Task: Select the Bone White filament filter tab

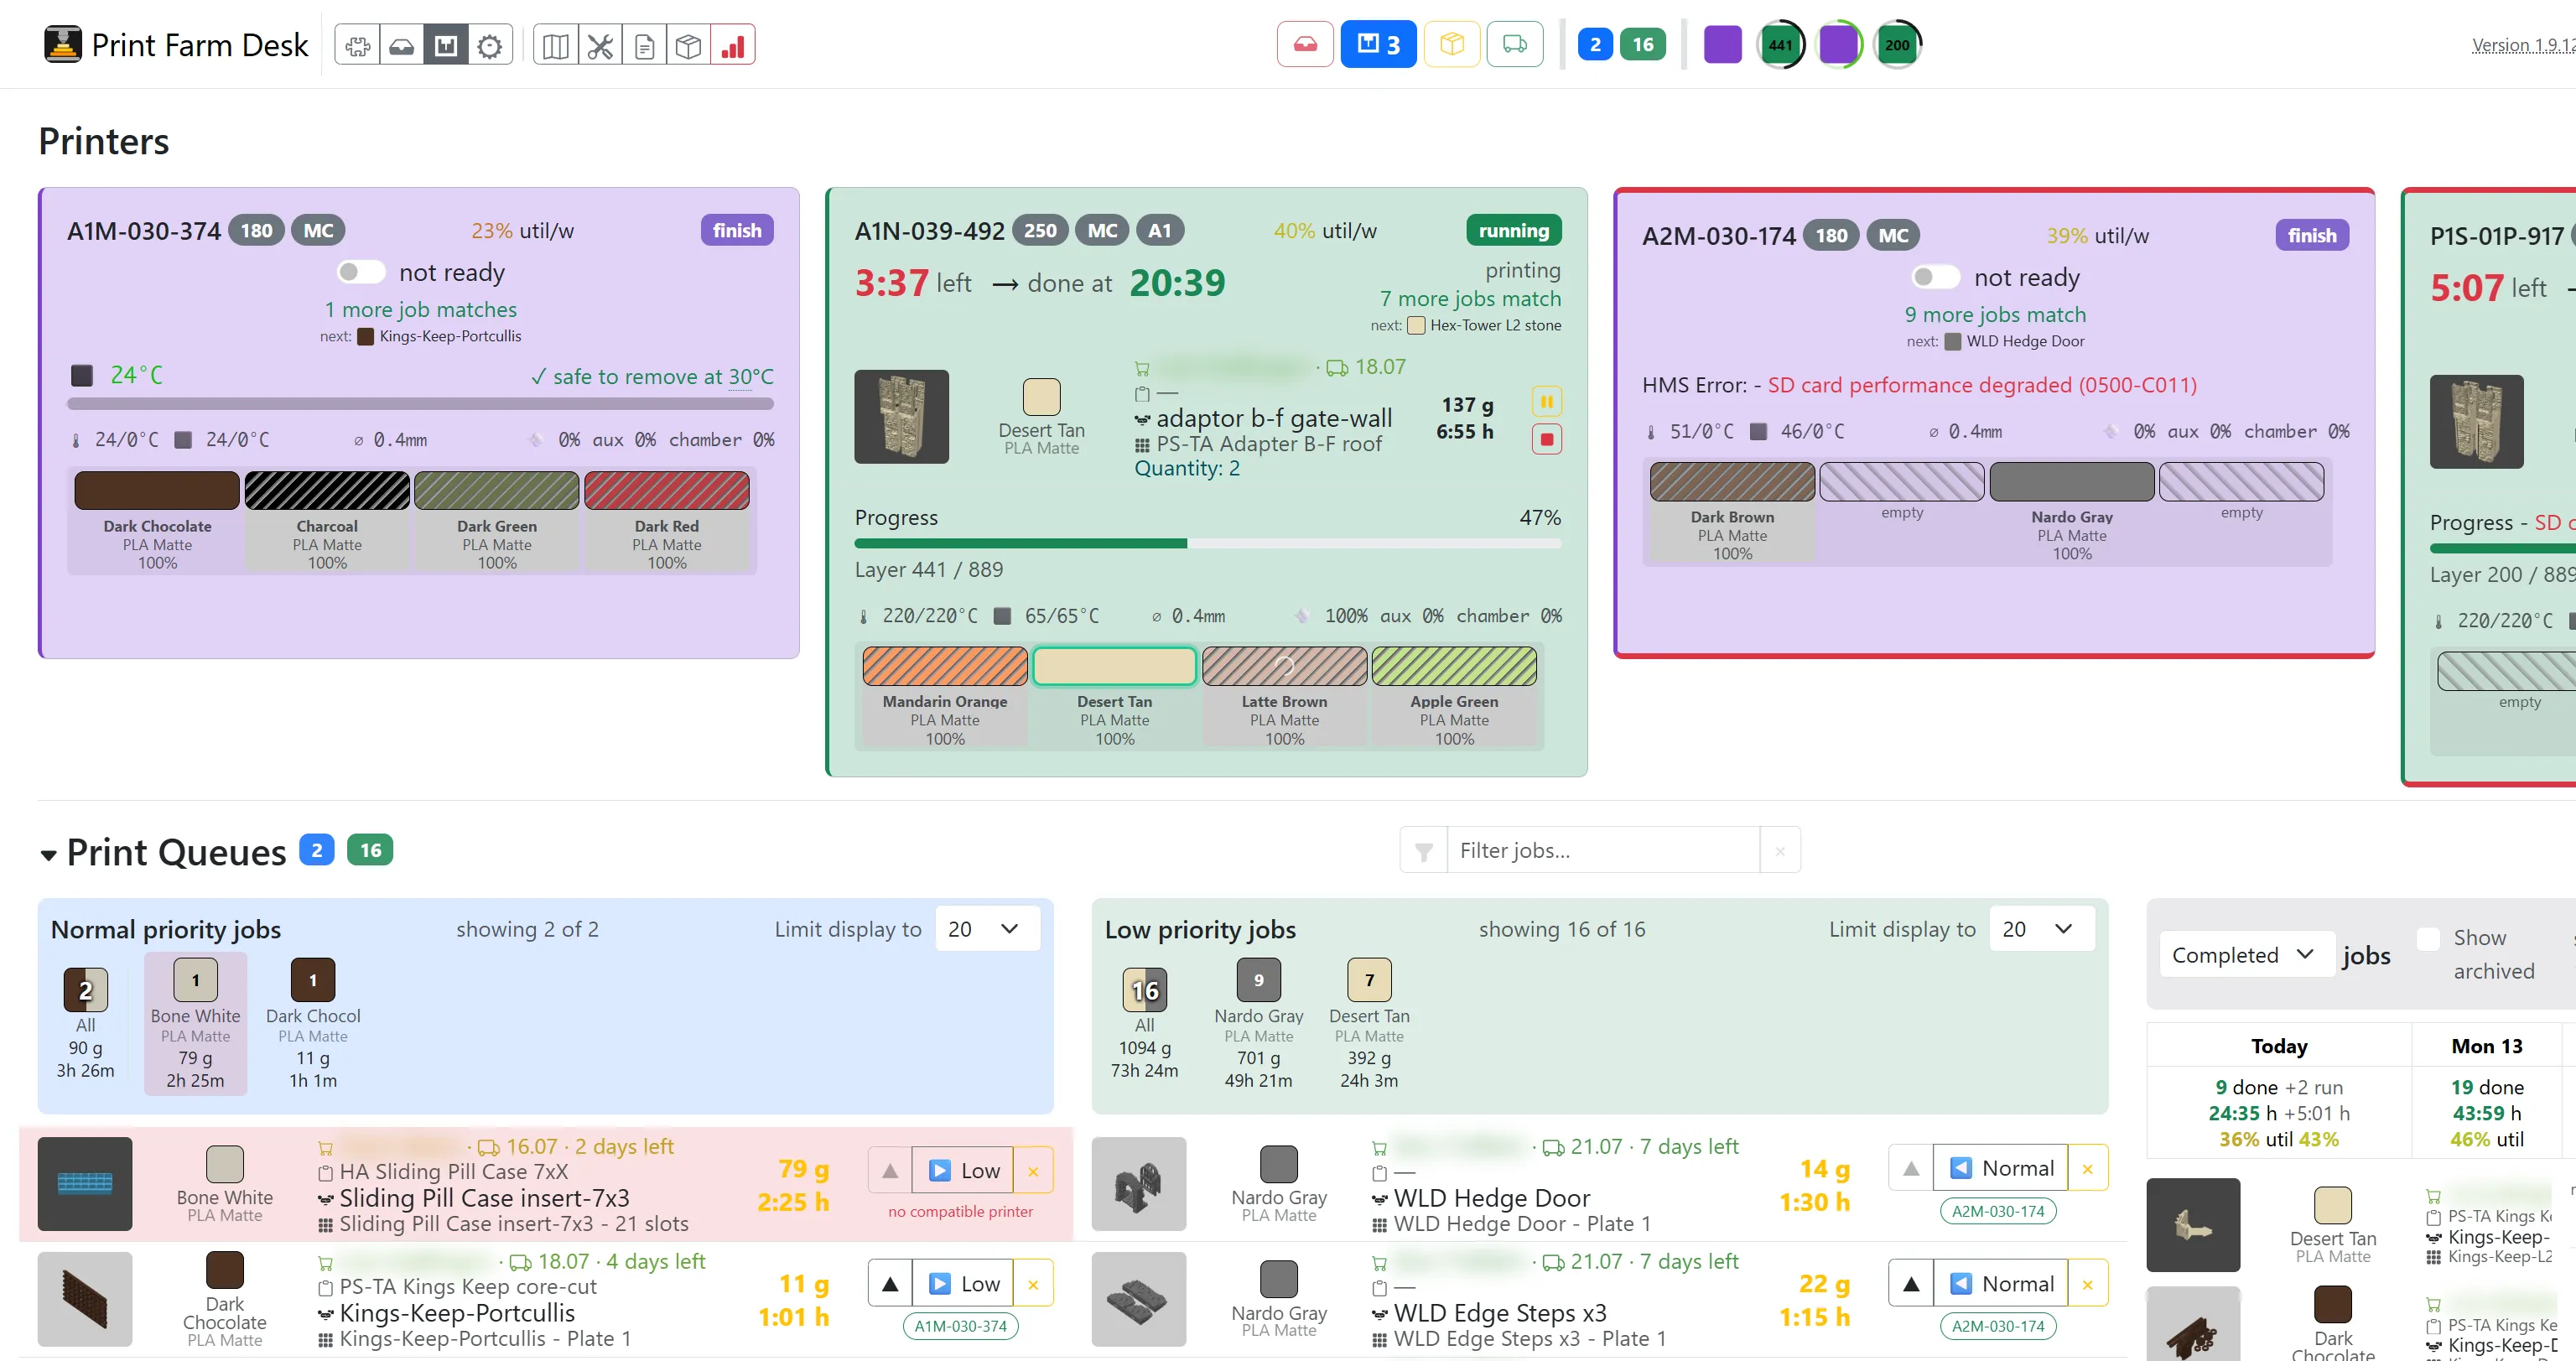Action: 196,1023
